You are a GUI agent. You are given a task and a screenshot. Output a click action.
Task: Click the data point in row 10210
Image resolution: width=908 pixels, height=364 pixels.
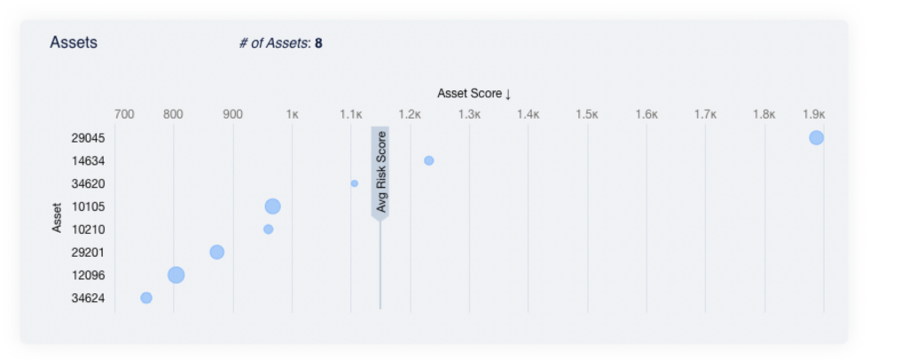pos(268,229)
